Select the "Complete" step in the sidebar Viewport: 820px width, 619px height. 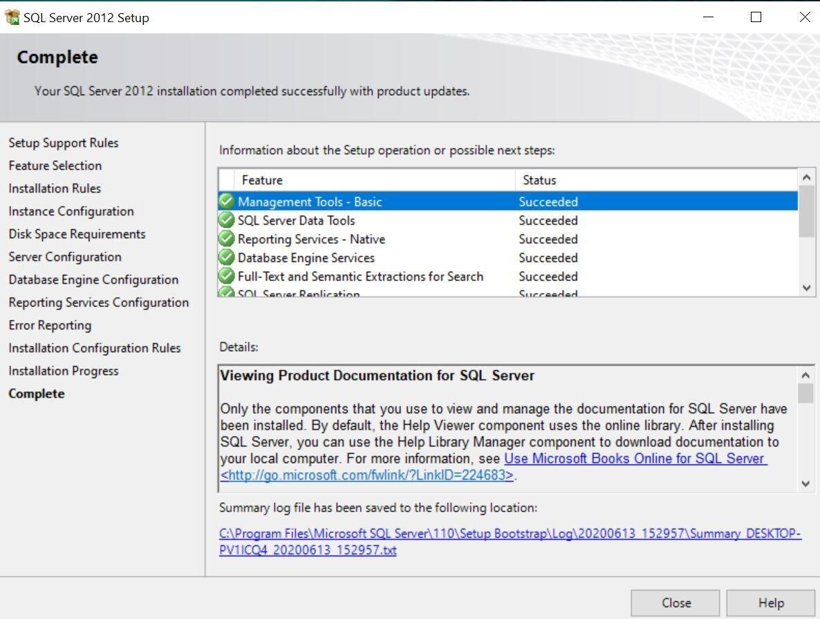pos(37,394)
